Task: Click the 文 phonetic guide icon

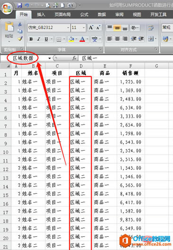Action: coord(95,39)
